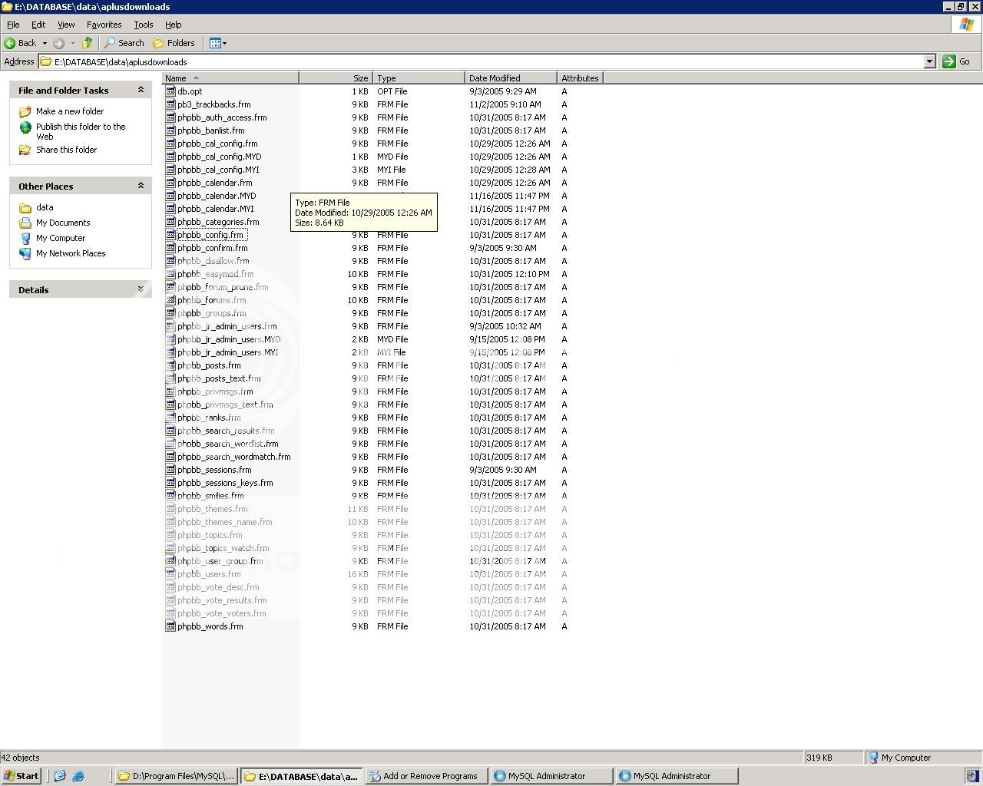Open the View menu

(66, 24)
